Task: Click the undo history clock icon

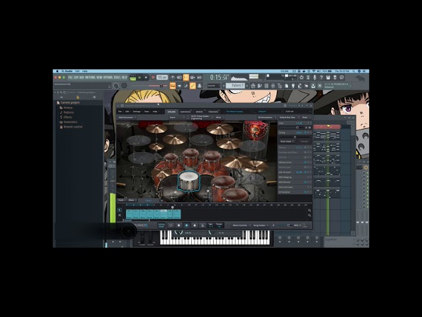Action: (x=301, y=77)
